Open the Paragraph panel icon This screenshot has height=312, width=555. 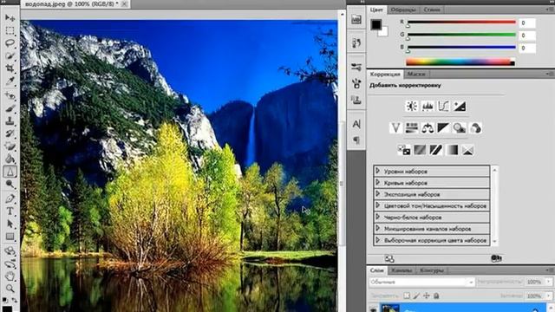click(356, 140)
